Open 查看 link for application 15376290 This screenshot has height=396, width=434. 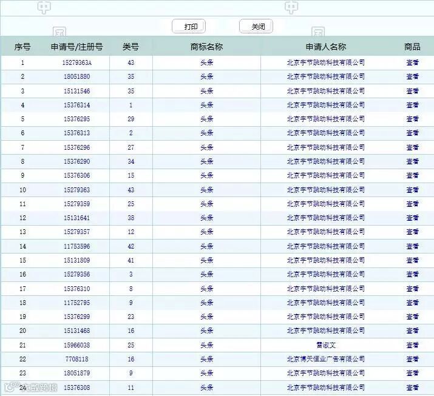[412, 161]
